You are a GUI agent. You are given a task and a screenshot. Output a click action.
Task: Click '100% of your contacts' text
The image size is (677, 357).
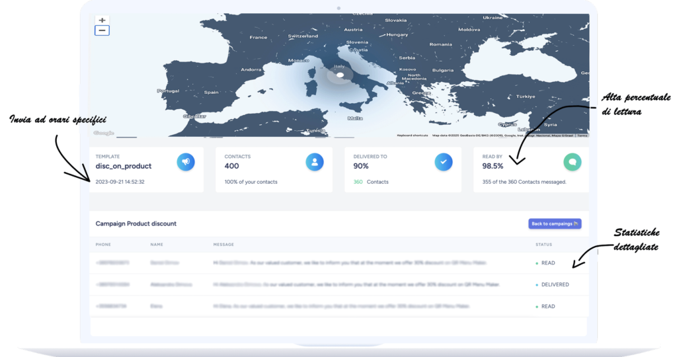pyautogui.click(x=251, y=182)
